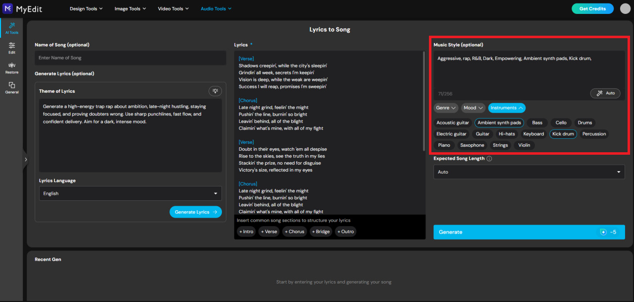Toggle the Violin instrument tag
The width and height of the screenshot is (634, 302).
(x=524, y=145)
